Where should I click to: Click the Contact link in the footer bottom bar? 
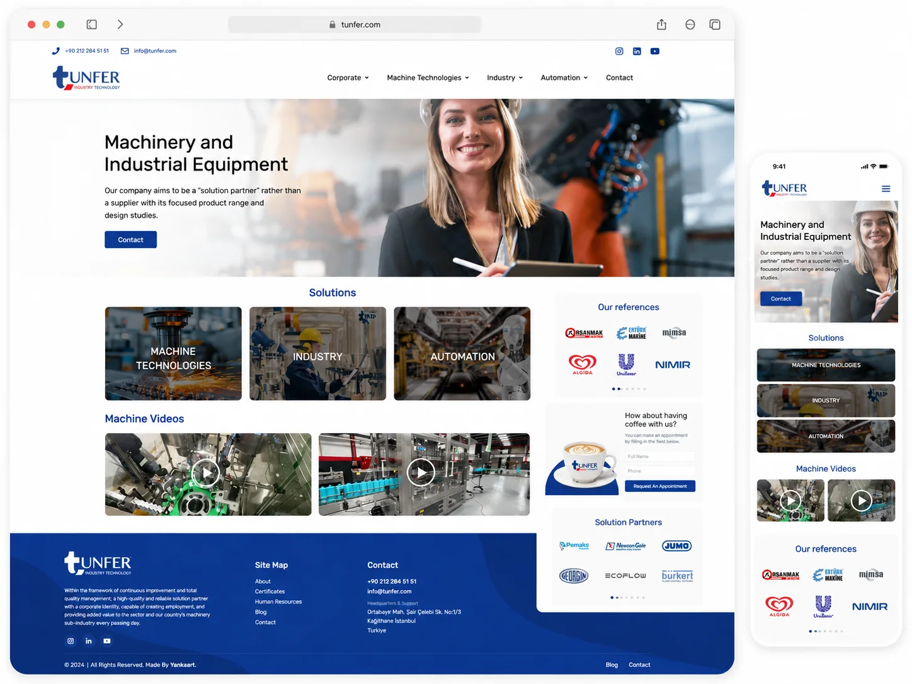tap(639, 665)
